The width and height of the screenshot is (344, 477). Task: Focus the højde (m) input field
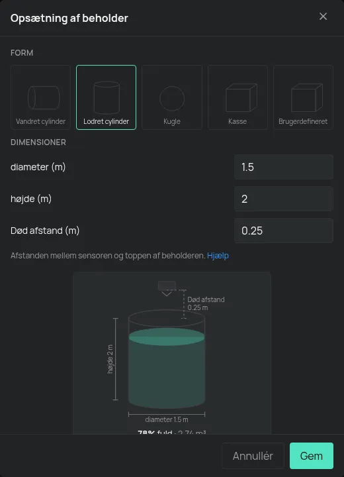(284, 199)
